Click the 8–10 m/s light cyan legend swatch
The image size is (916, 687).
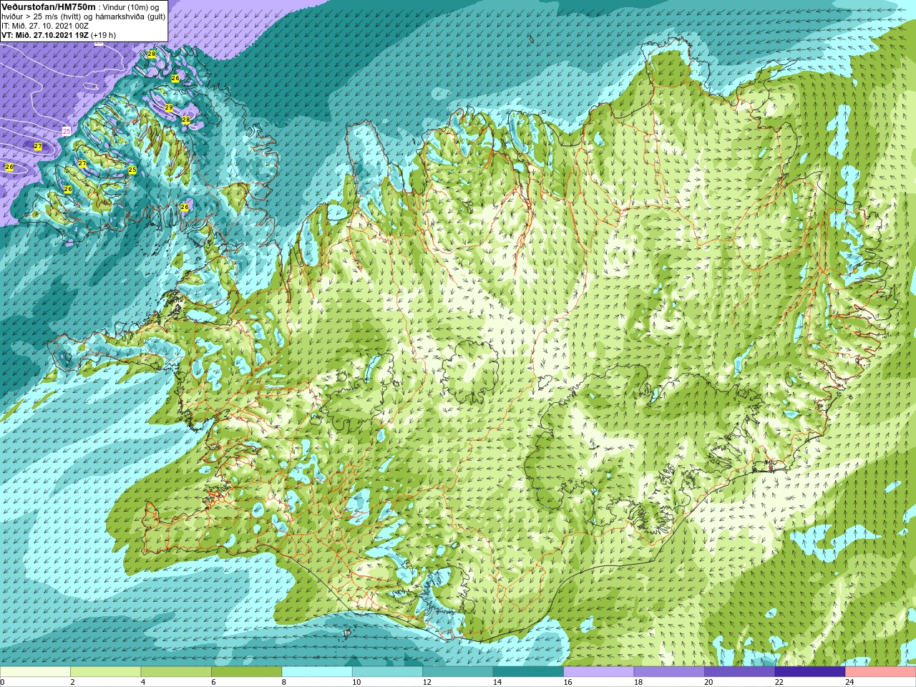click(x=317, y=671)
